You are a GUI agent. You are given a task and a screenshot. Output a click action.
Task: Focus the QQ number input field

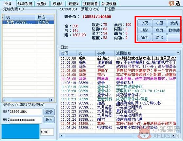point(26,111)
